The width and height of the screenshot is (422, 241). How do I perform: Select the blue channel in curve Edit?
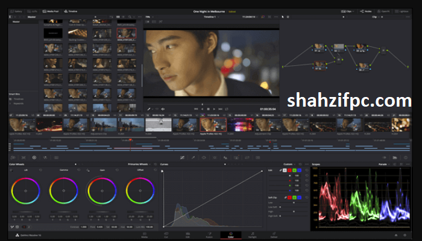tap(299, 171)
